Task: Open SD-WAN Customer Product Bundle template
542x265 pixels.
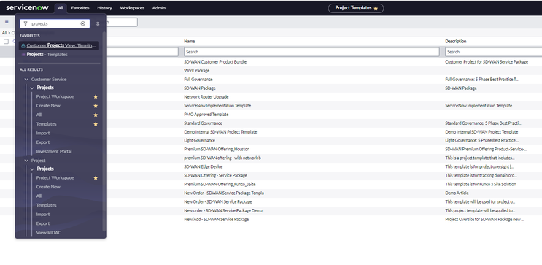Action: [x=215, y=62]
